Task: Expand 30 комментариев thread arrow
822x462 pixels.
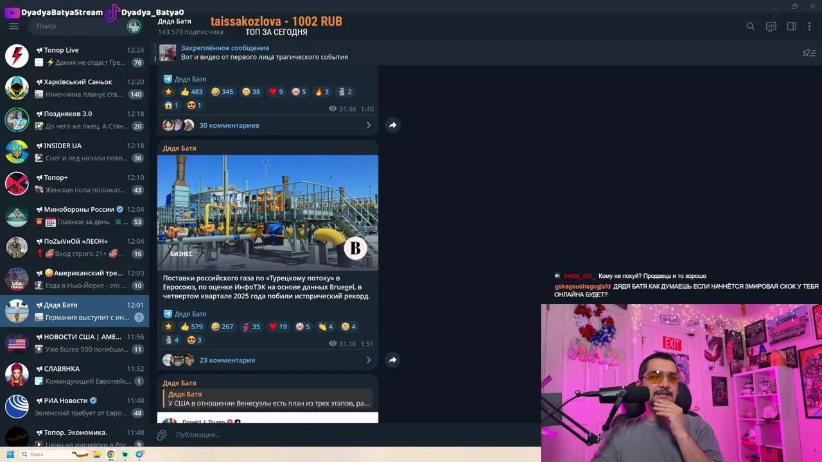Action: click(369, 125)
